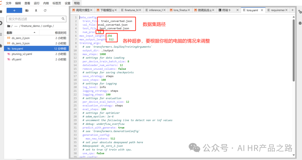Close the lora.yaml tab

click(x=262, y=10)
